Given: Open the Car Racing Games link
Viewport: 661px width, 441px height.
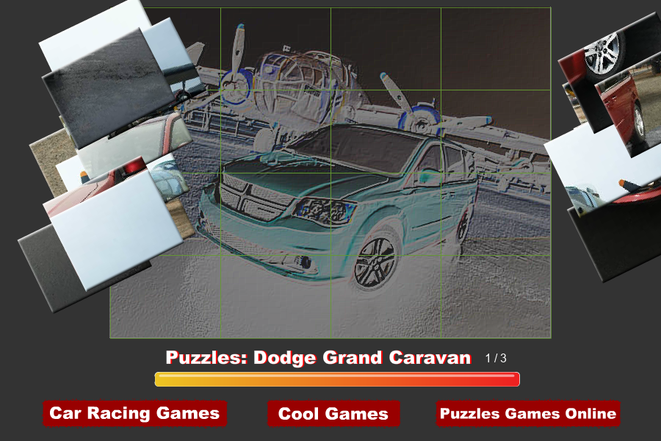Looking at the screenshot, I should (134, 413).
